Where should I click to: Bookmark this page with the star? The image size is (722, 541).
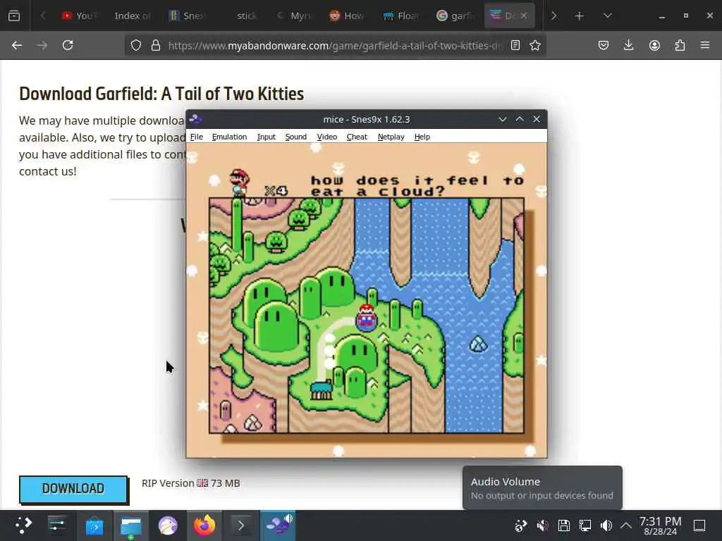click(535, 45)
